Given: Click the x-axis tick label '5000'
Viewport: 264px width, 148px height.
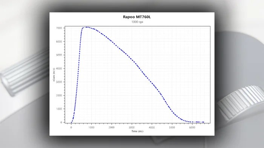Looking at the screenshot, I should [x=172, y=127].
